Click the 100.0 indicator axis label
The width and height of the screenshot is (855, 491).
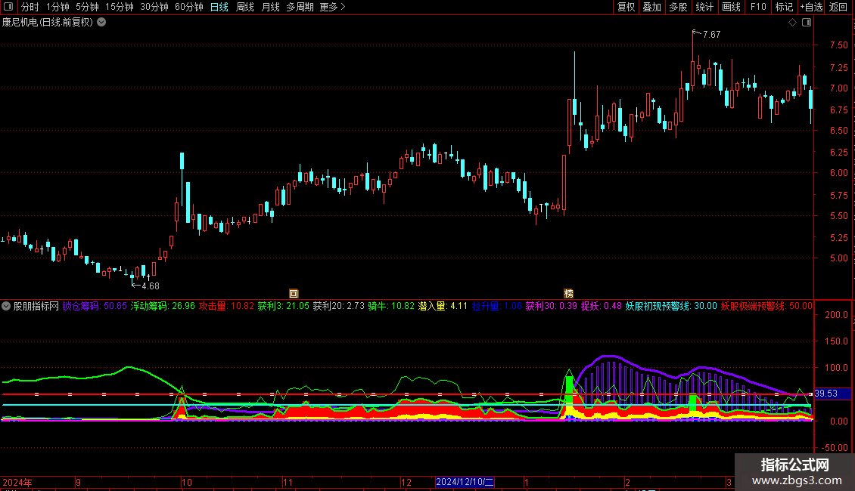pos(836,367)
